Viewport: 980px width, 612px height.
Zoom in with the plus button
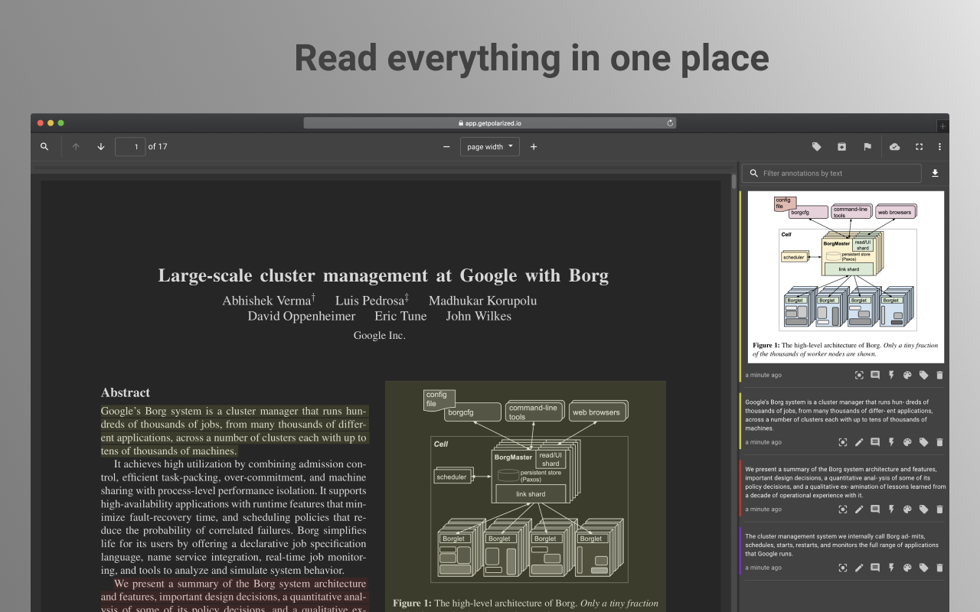[534, 147]
